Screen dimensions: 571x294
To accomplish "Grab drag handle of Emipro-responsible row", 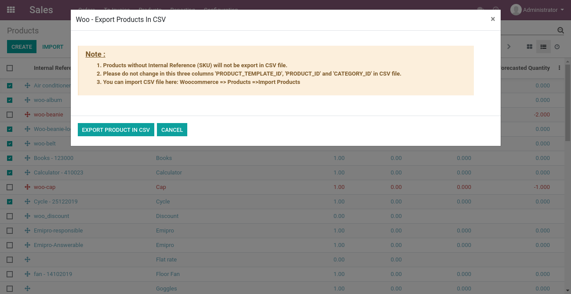I will [27, 231].
